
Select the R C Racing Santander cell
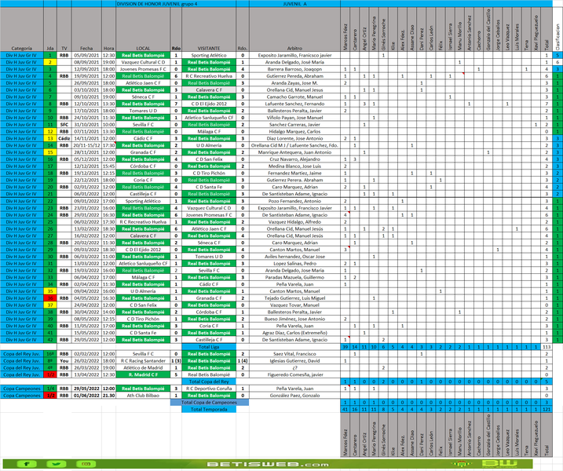143,361
